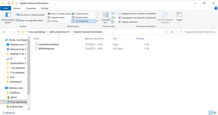Screen dimensions: 218x115
Task: Open kurs folder in sidebar
Action: click(10, 77)
